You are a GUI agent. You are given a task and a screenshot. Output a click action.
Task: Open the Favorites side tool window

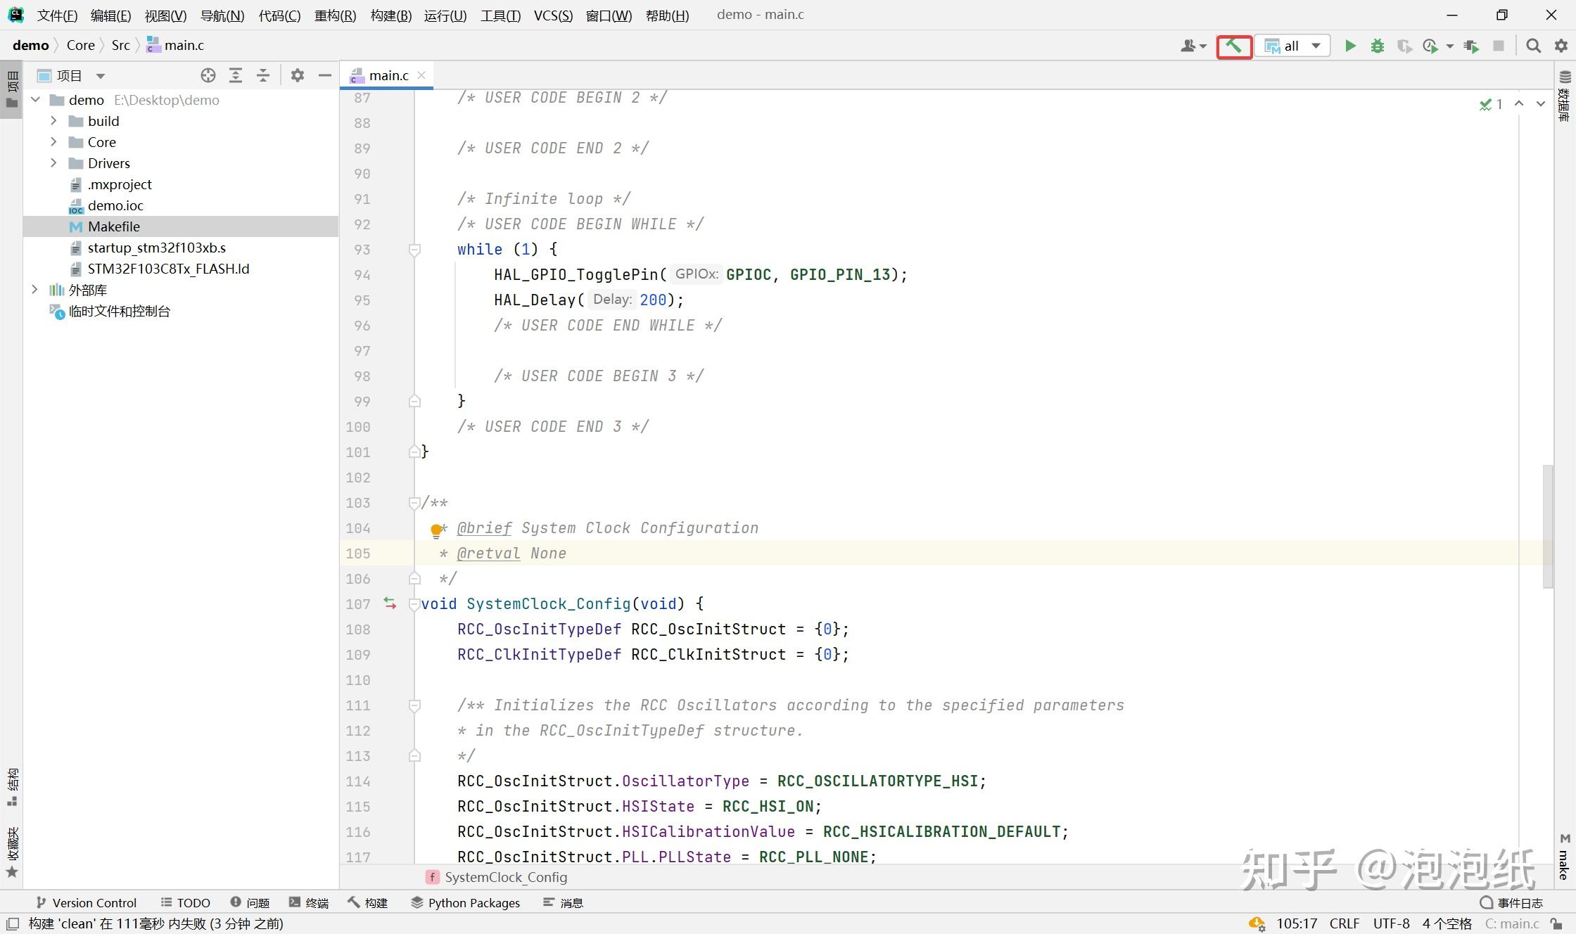pyautogui.click(x=12, y=852)
